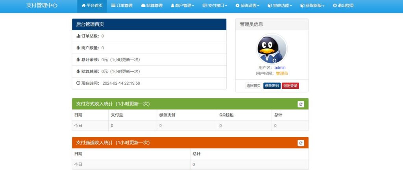This screenshot has width=403, height=188.
Task: Click the 总计余额 row
Action: click(x=149, y=60)
